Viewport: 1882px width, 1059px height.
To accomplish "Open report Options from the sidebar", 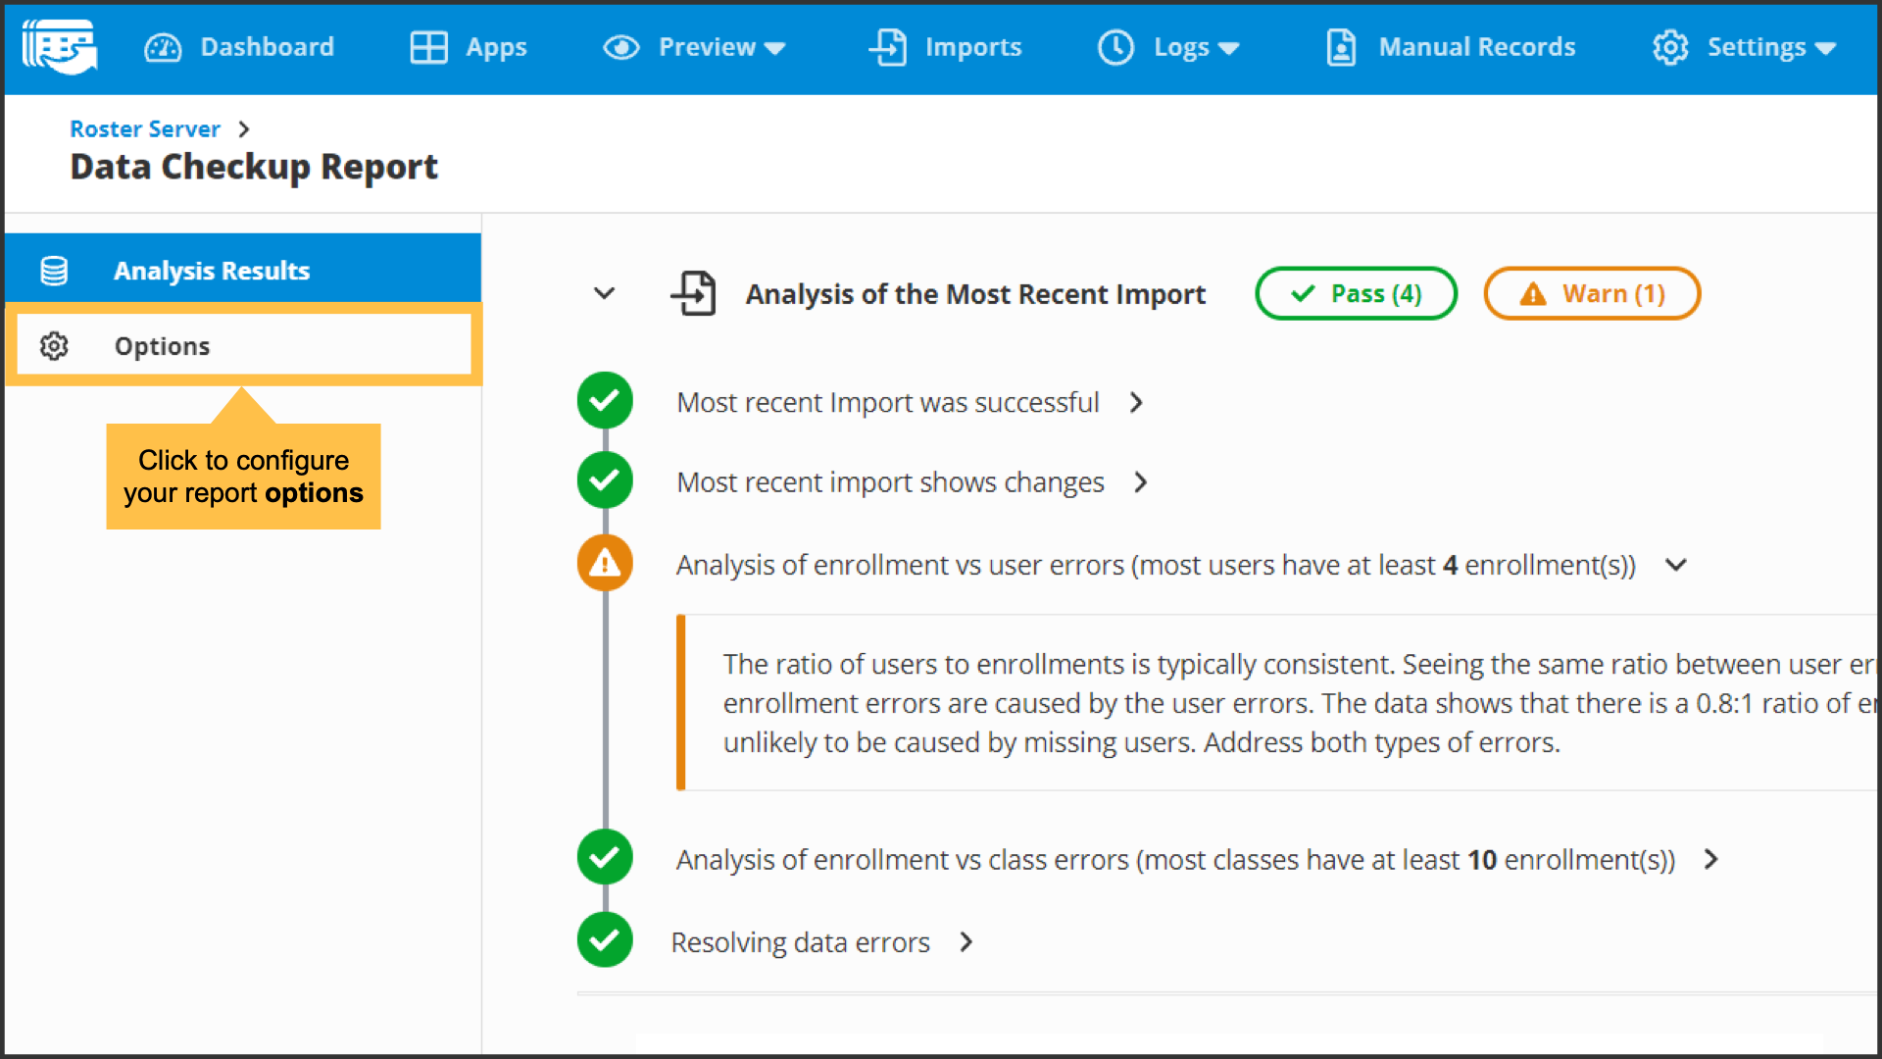I will [162, 345].
